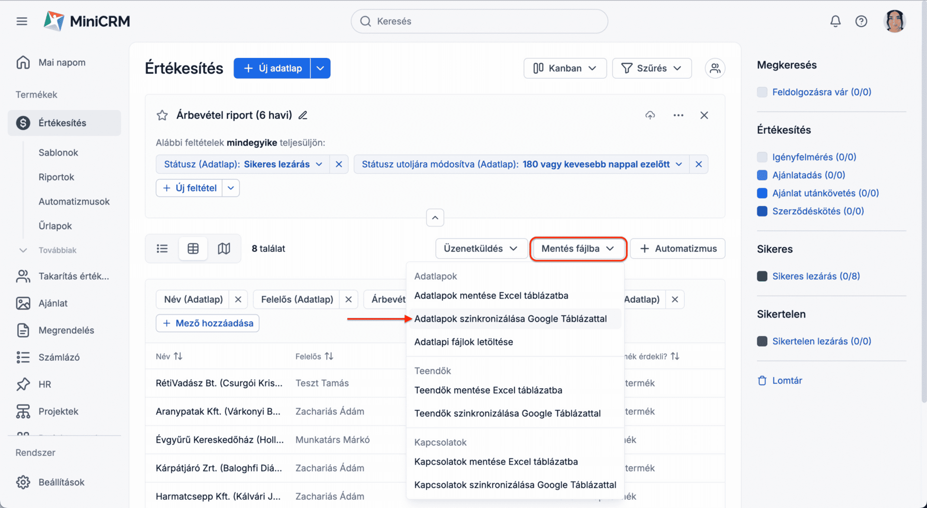The image size is (927, 508).
Task: Open the user profile avatar
Action: 895,21
